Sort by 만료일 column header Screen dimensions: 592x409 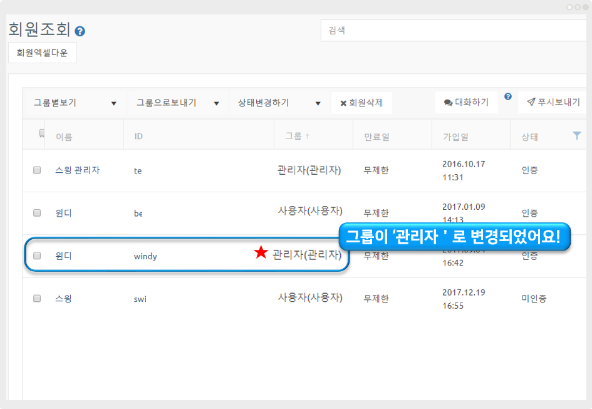[x=376, y=137]
